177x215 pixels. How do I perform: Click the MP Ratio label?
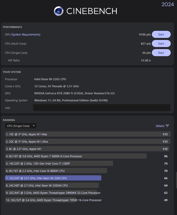tap(14, 60)
